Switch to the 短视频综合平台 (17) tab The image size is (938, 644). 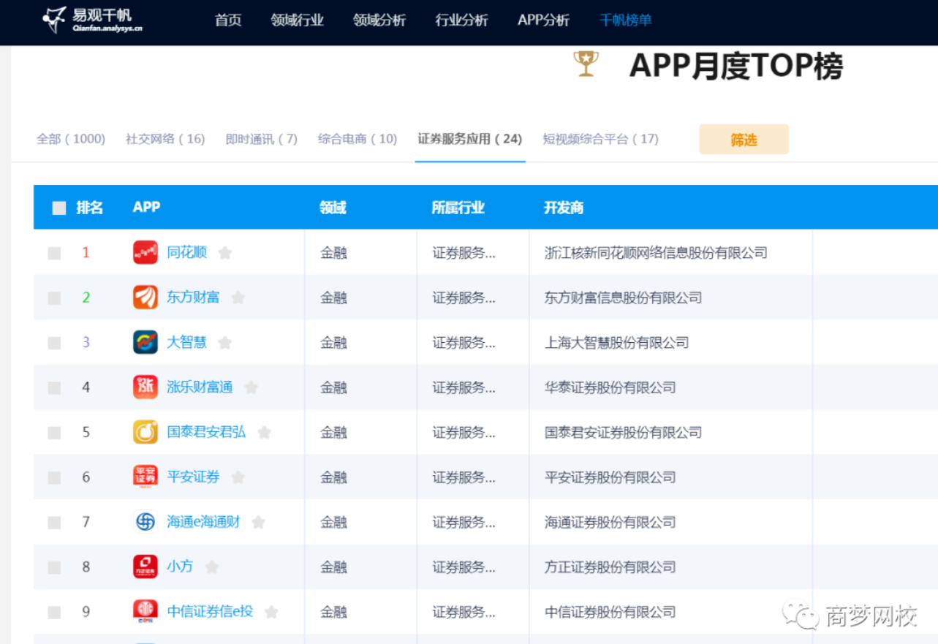[x=601, y=139]
